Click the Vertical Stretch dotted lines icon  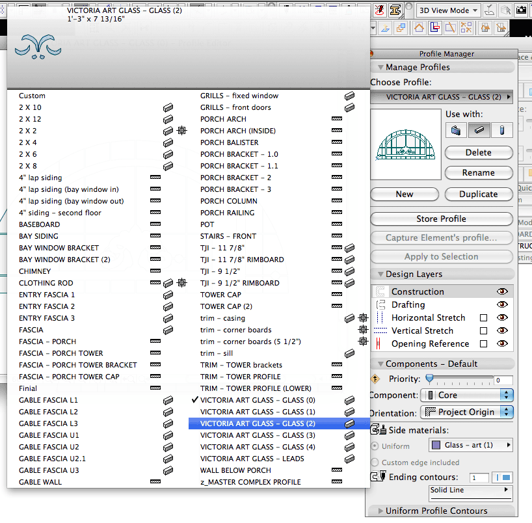click(x=380, y=330)
